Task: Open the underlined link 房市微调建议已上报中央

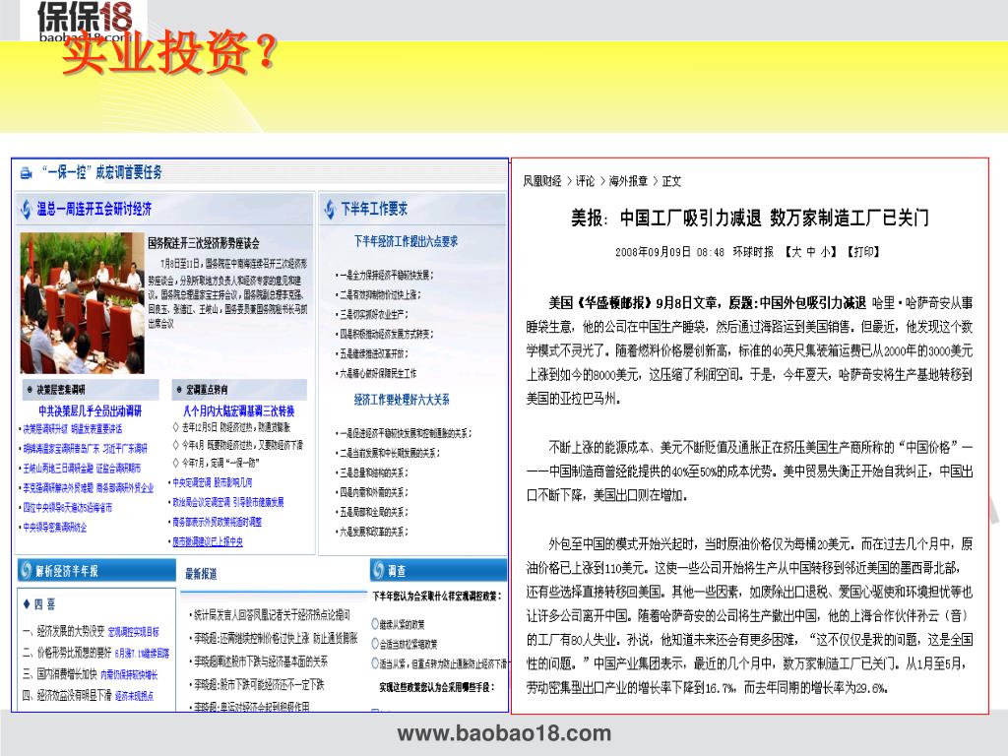Action: (x=208, y=542)
